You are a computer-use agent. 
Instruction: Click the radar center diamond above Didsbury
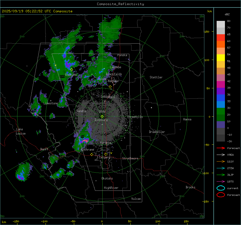click(x=102, y=116)
